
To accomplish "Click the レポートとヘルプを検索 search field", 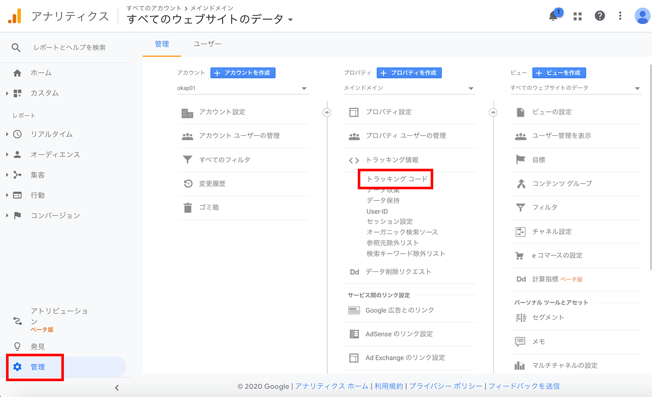I will [69, 48].
